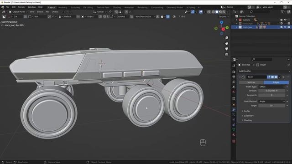This screenshot has width=292, height=164.
Task: Toggle Bevel modifier viewport display
Action: (272, 77)
